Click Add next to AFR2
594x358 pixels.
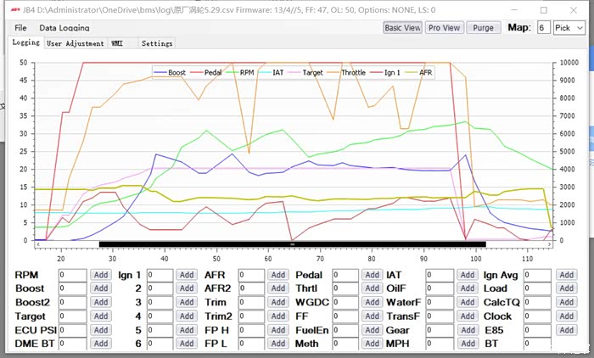[278, 288]
